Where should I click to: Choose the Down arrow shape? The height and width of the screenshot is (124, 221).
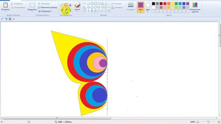point(85,11)
